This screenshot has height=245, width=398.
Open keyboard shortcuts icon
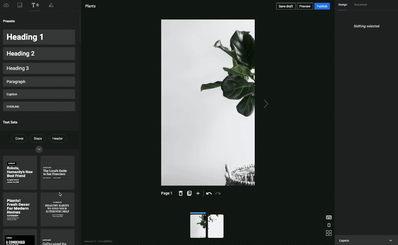click(x=329, y=217)
